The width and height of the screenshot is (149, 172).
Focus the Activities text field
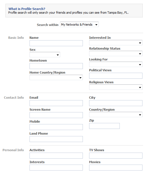[56, 155]
